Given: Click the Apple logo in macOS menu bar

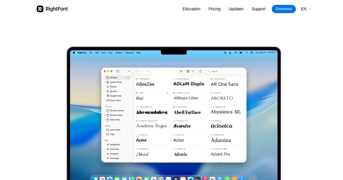Looking at the screenshot, I should [x=74, y=53].
